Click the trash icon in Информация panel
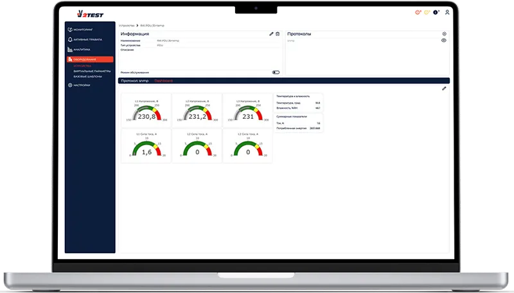Viewport: 514px width, 293px height. 278,33
